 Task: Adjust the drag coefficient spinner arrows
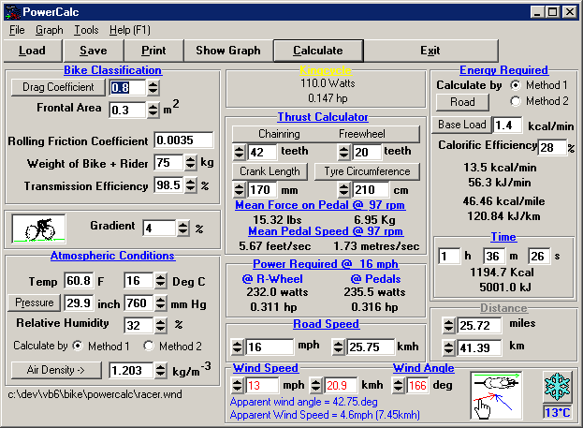pos(153,88)
